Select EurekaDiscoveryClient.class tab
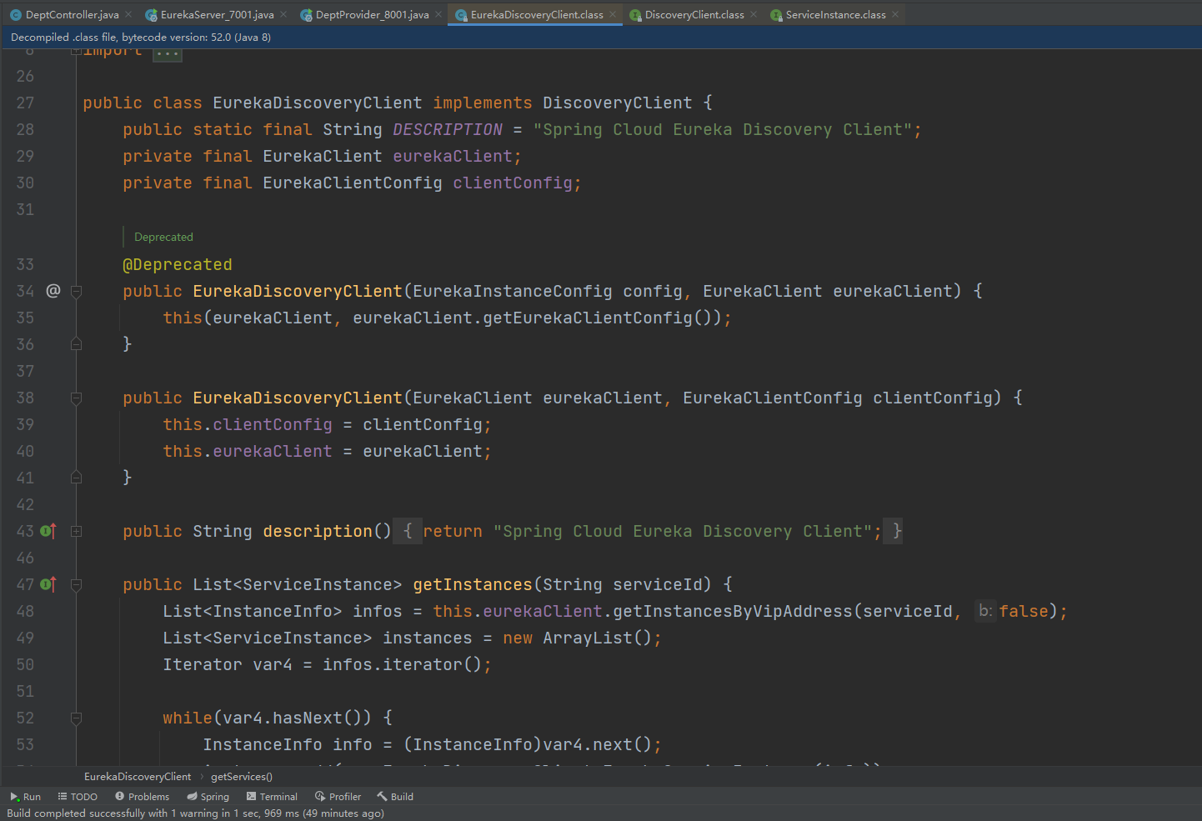Viewport: 1202px width, 821px height. point(536,14)
